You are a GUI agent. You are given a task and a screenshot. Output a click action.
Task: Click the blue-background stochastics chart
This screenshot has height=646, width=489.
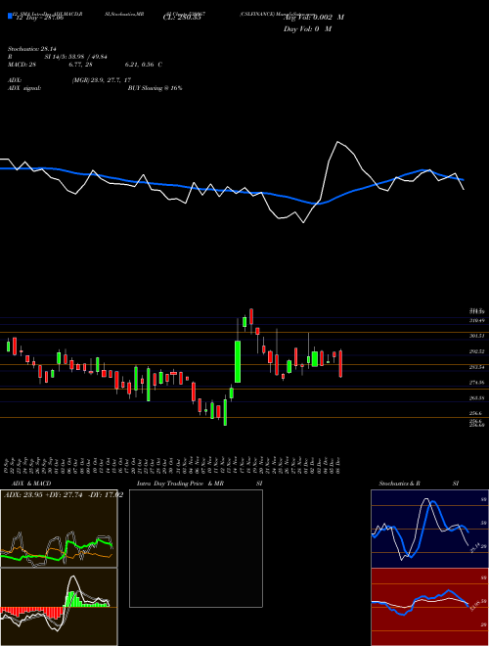429,529
